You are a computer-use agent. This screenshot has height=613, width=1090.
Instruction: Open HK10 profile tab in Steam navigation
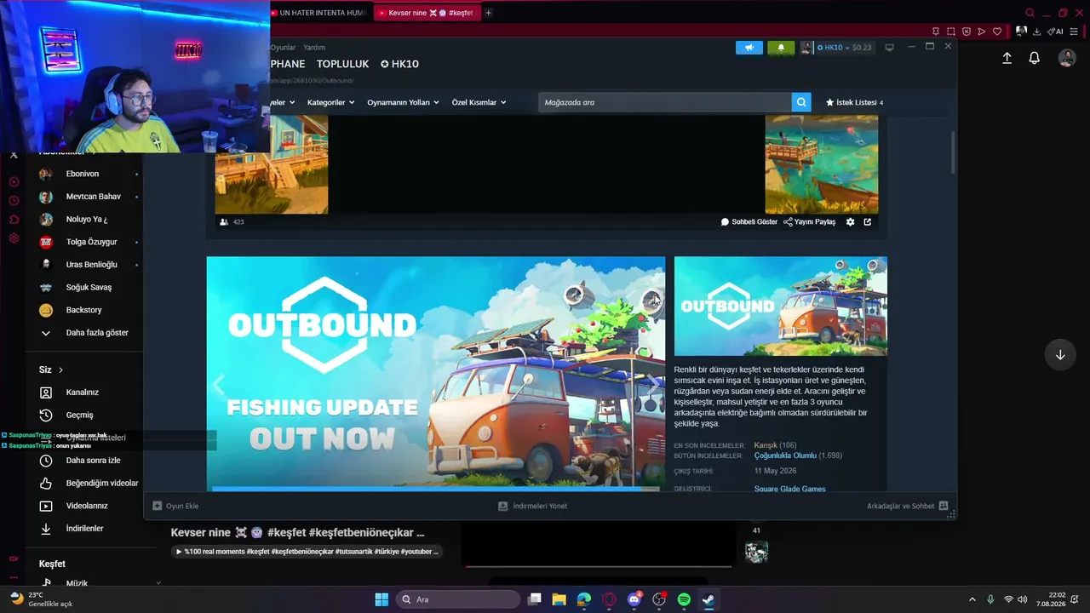(400, 64)
